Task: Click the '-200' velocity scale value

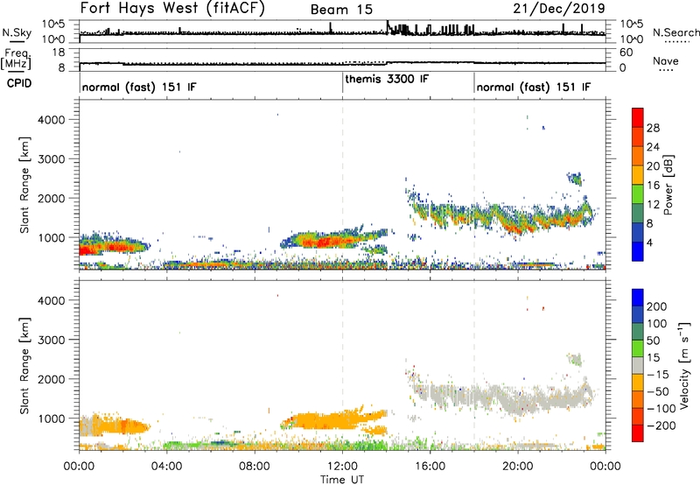Action: (x=661, y=425)
